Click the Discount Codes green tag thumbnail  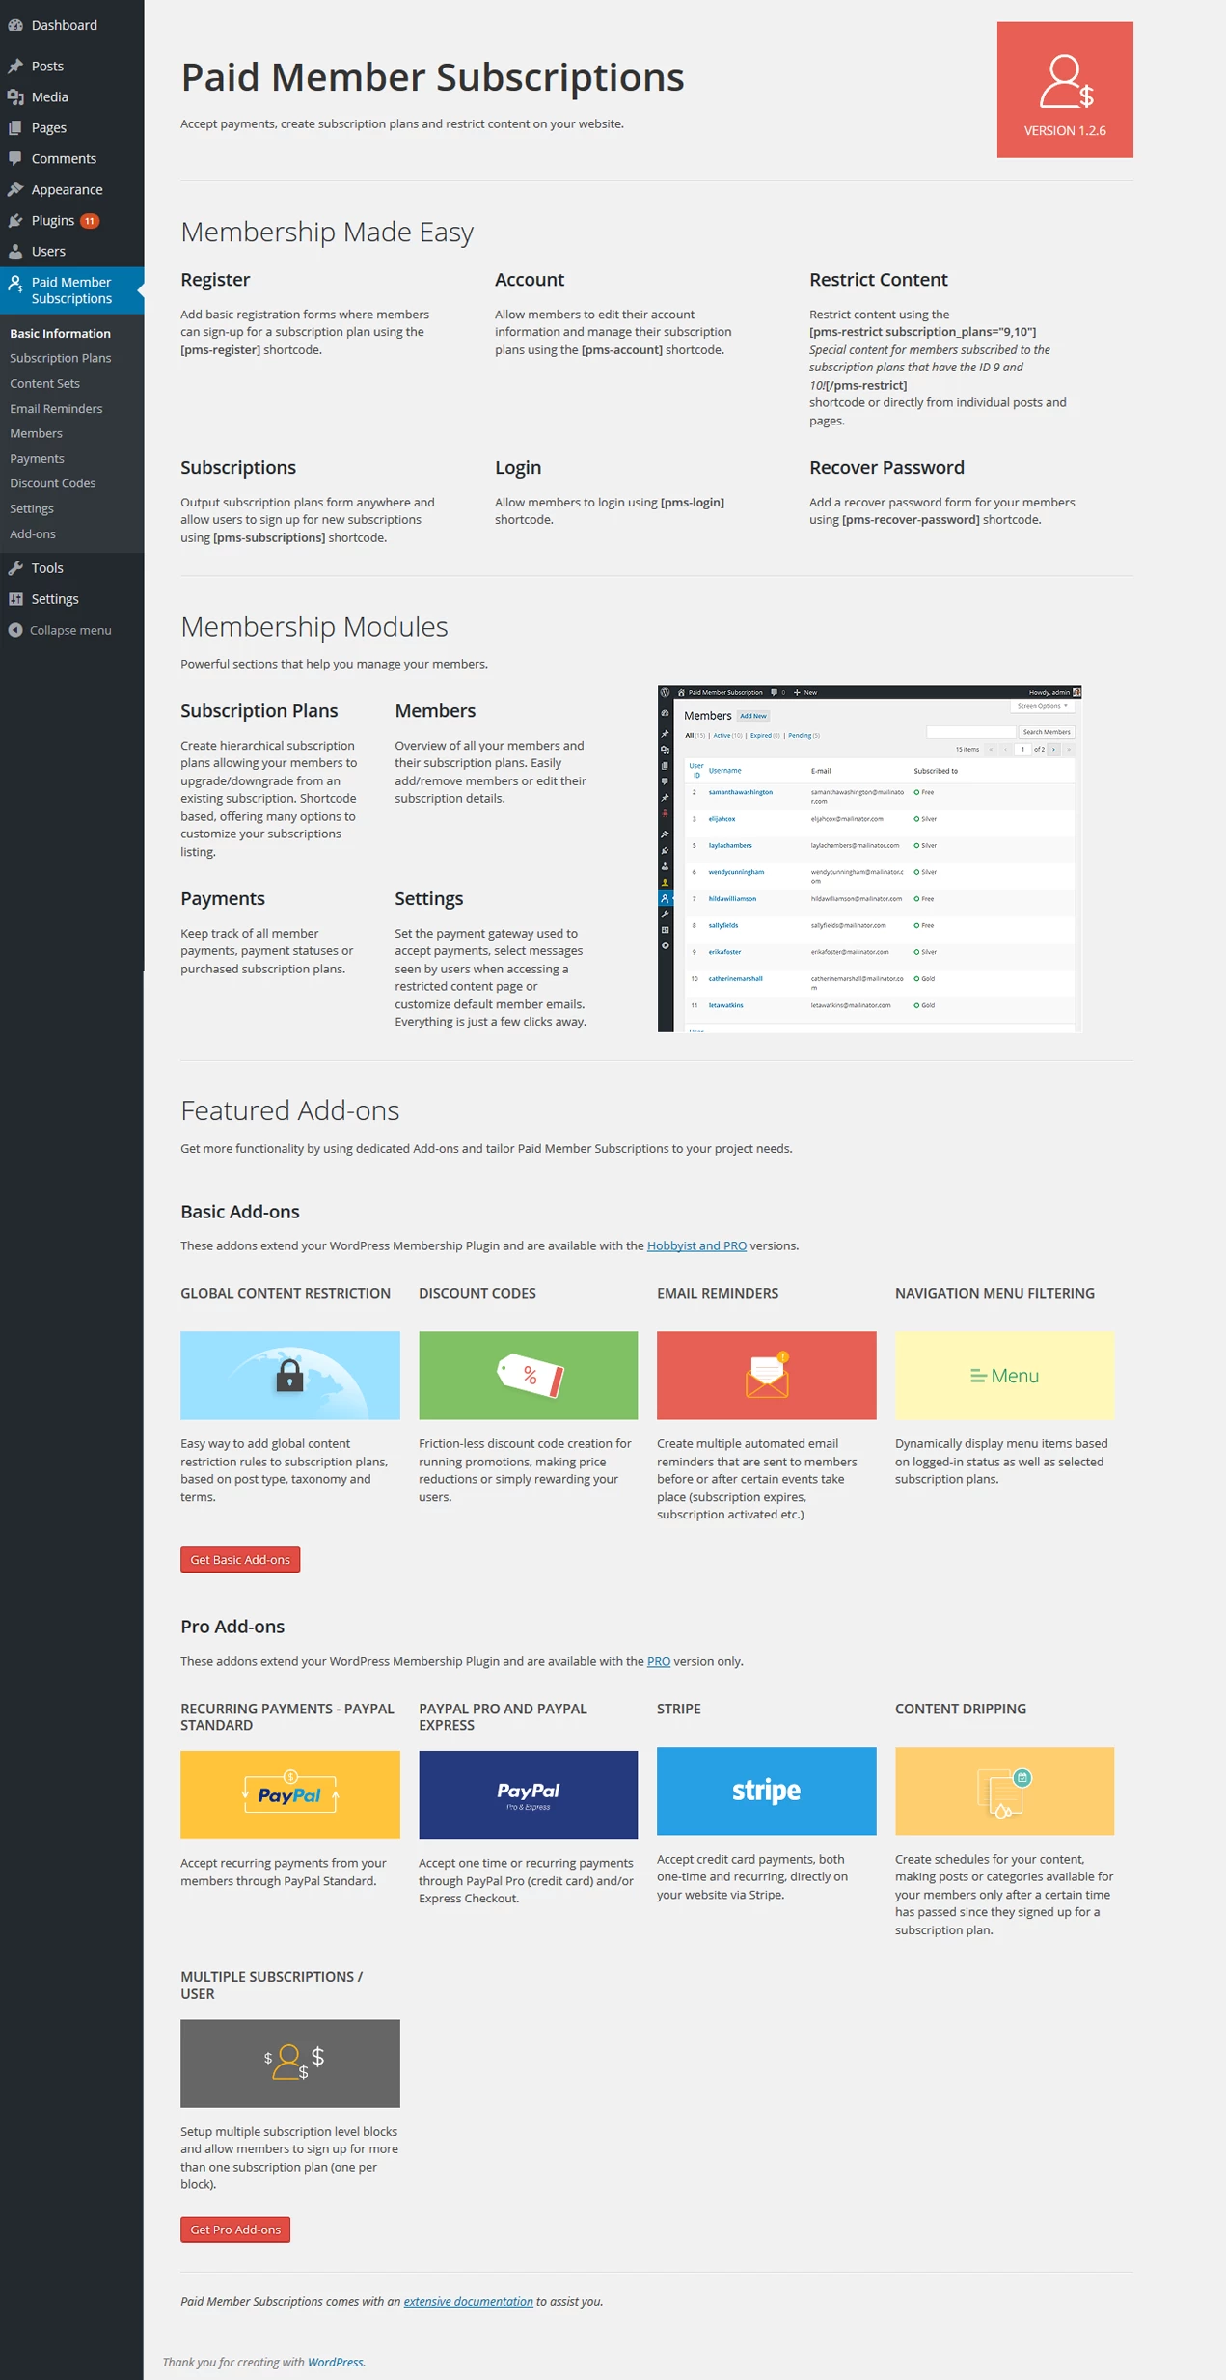pos(528,1375)
